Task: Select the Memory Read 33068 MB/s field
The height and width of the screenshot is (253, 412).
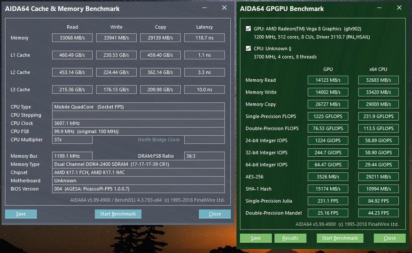Action: [x=72, y=38]
